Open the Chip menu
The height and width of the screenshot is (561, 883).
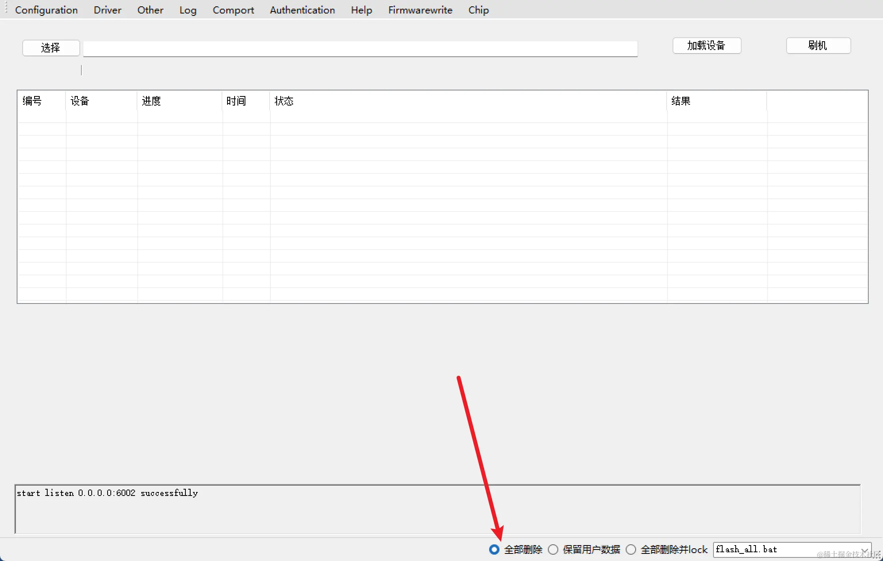click(x=478, y=10)
